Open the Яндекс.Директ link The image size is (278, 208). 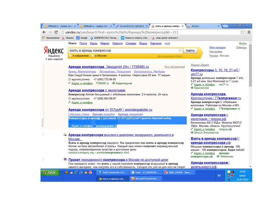pyautogui.click(x=200, y=65)
